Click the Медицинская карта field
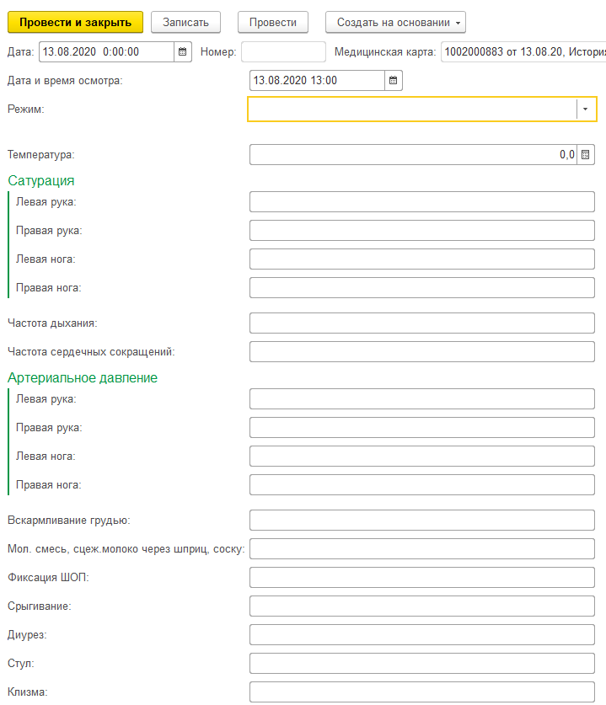This screenshot has height=705, width=606. pyautogui.click(x=523, y=51)
